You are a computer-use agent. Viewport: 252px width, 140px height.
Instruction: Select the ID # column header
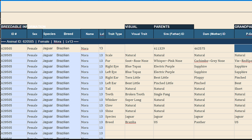(x=14, y=34)
